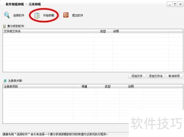184x137 pixels.
Task: Click the 取消该项 button
Action: click(x=174, y=76)
